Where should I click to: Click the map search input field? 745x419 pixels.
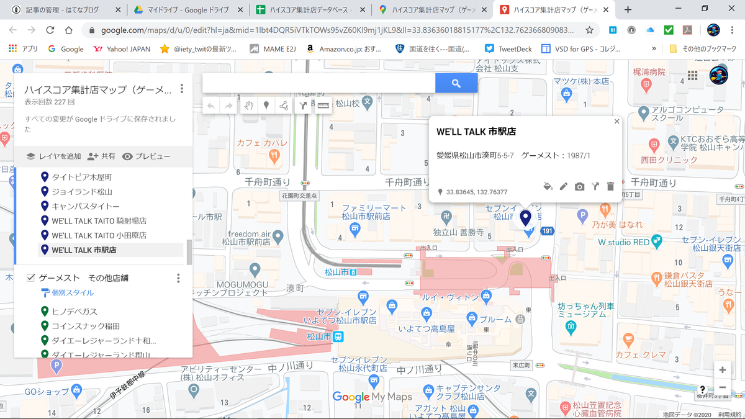coord(318,83)
